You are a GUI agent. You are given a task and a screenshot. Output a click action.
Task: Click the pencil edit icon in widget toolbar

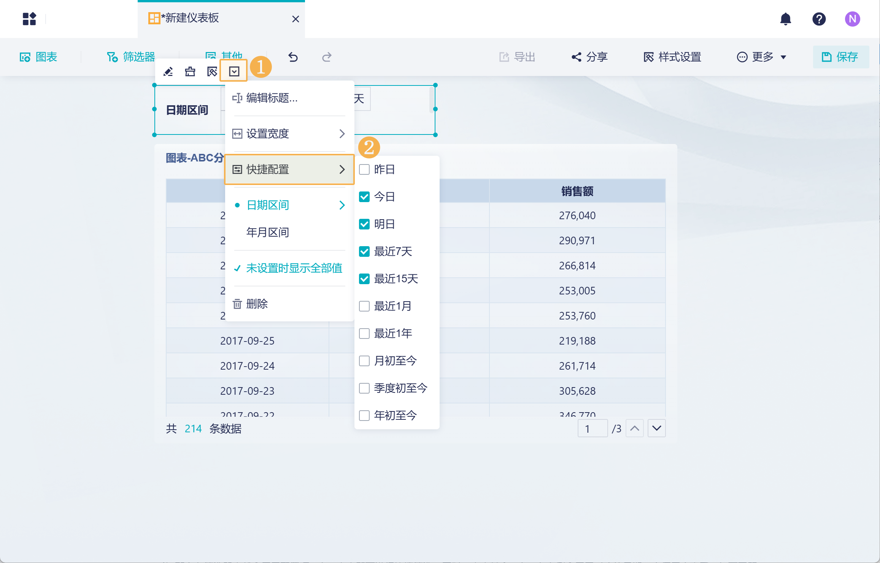[168, 71]
